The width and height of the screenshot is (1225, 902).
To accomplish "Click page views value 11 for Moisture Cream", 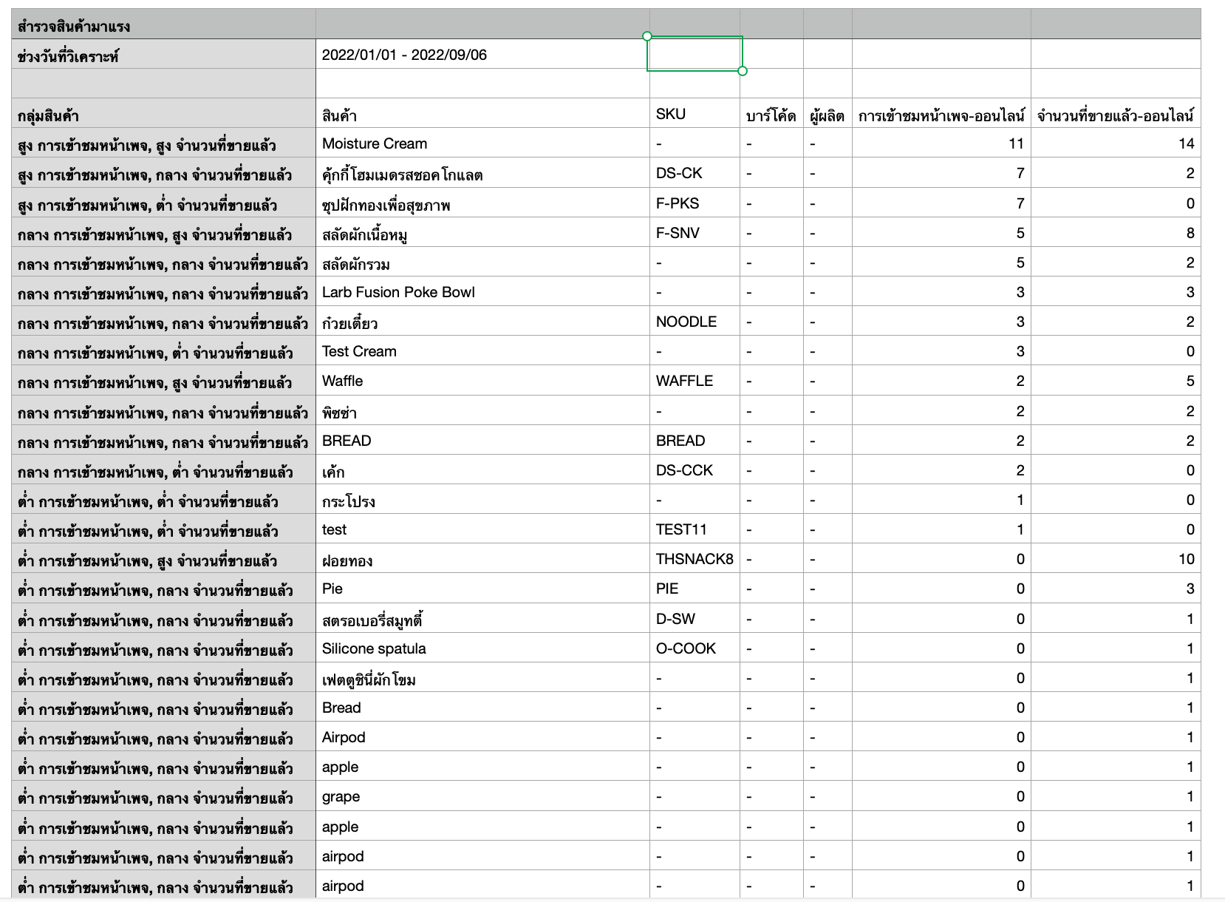I will point(941,143).
